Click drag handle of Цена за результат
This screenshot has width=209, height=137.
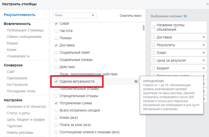(x=154, y=60)
